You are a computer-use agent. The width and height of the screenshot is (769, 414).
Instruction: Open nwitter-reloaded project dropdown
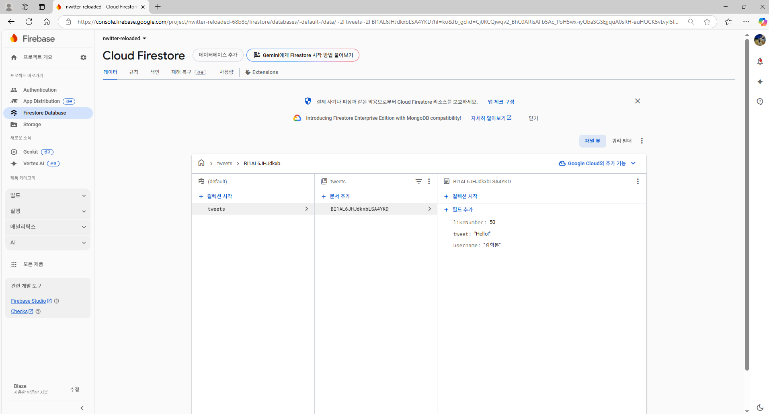tap(125, 38)
